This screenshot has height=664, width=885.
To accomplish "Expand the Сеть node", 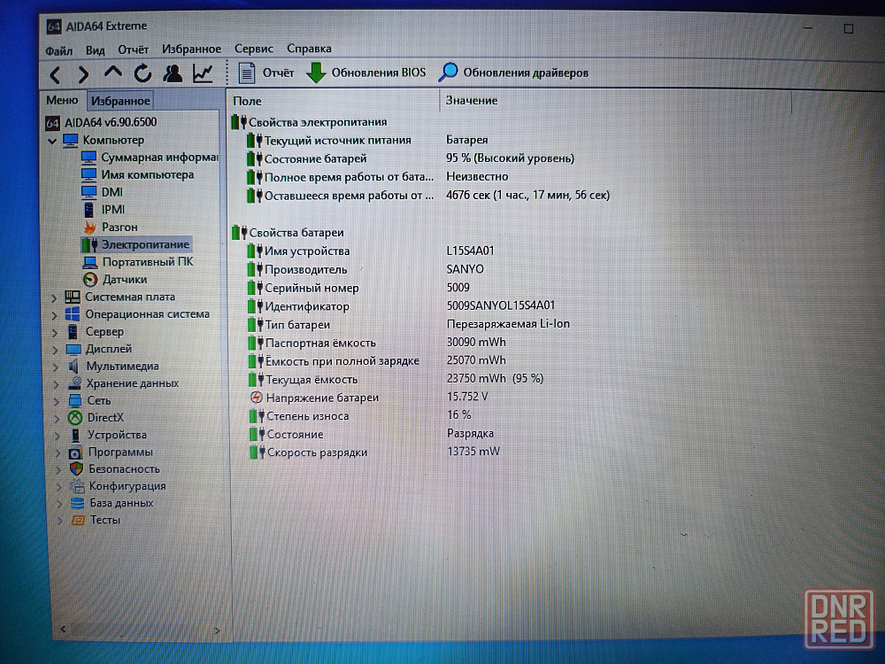I will 57,401.
